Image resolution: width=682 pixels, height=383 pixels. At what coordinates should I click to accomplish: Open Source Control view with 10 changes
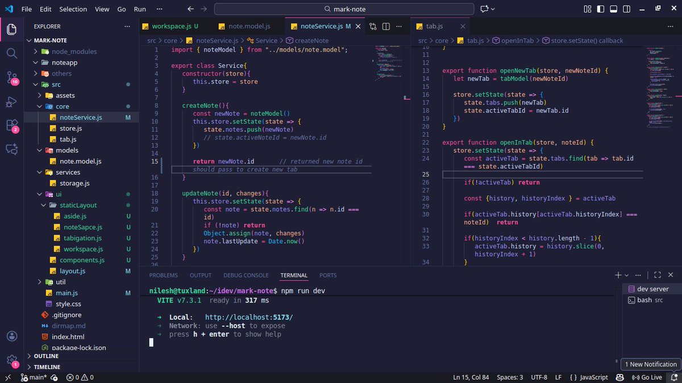coord(12,77)
